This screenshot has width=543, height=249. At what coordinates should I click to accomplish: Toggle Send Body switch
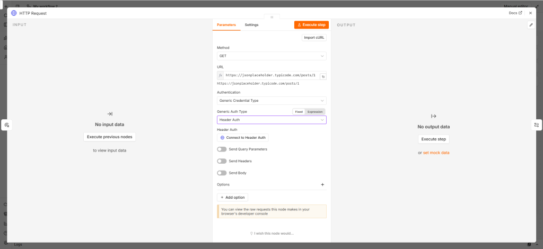point(222,173)
